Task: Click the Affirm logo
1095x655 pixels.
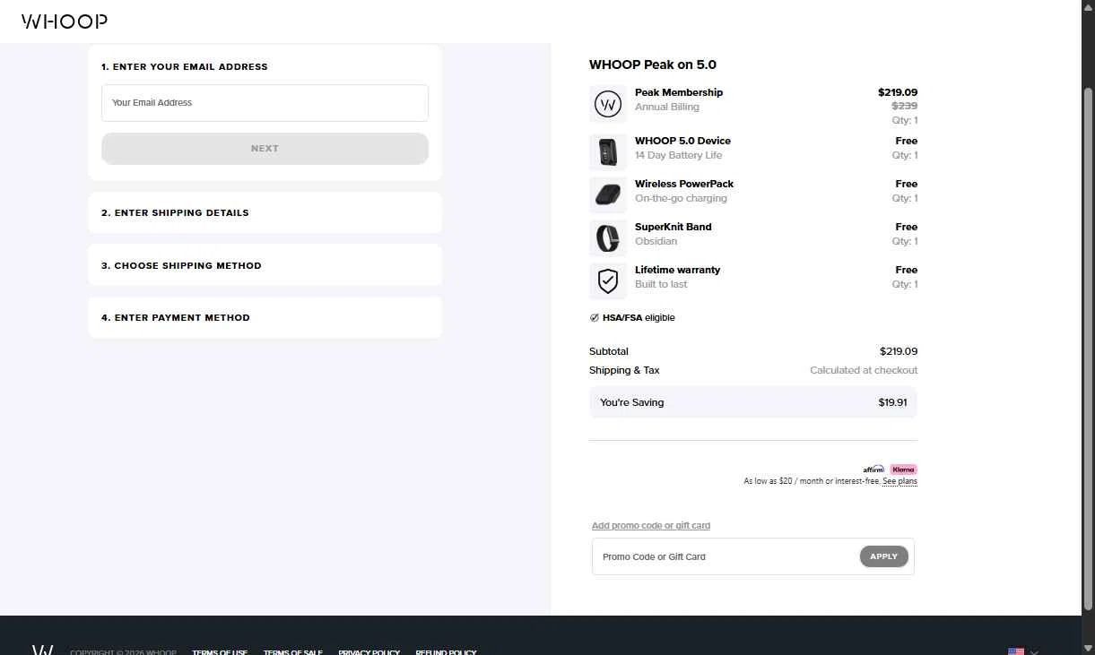Action: click(873, 470)
